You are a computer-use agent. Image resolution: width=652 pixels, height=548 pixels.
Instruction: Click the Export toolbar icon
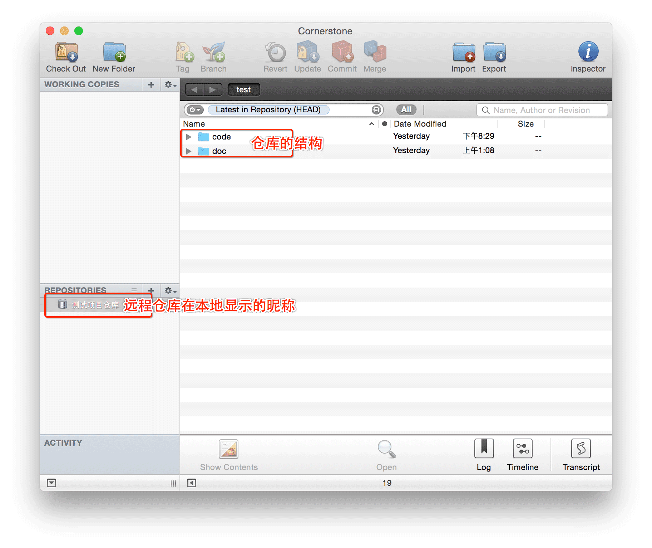(x=494, y=52)
